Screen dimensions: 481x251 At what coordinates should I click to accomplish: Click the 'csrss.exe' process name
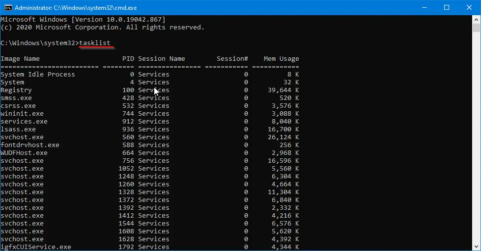point(18,106)
